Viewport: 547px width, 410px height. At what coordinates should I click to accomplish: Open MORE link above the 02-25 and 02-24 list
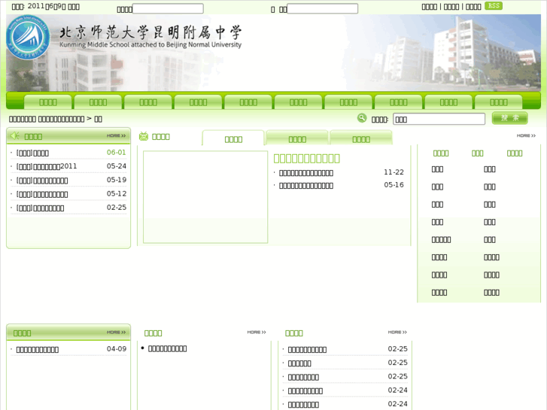[x=397, y=333]
